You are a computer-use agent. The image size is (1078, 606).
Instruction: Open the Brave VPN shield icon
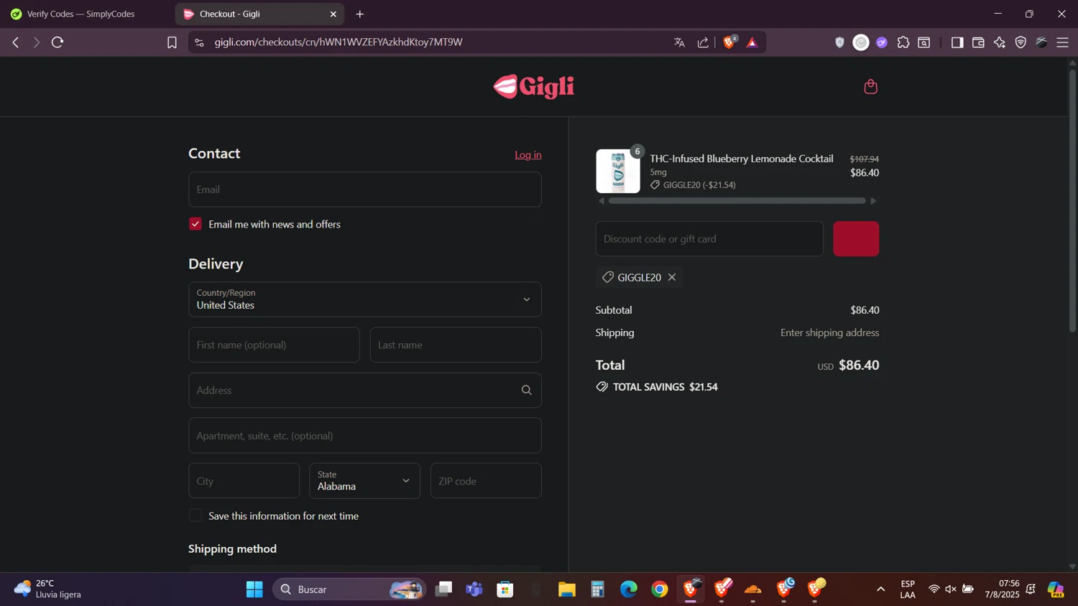tap(1021, 42)
